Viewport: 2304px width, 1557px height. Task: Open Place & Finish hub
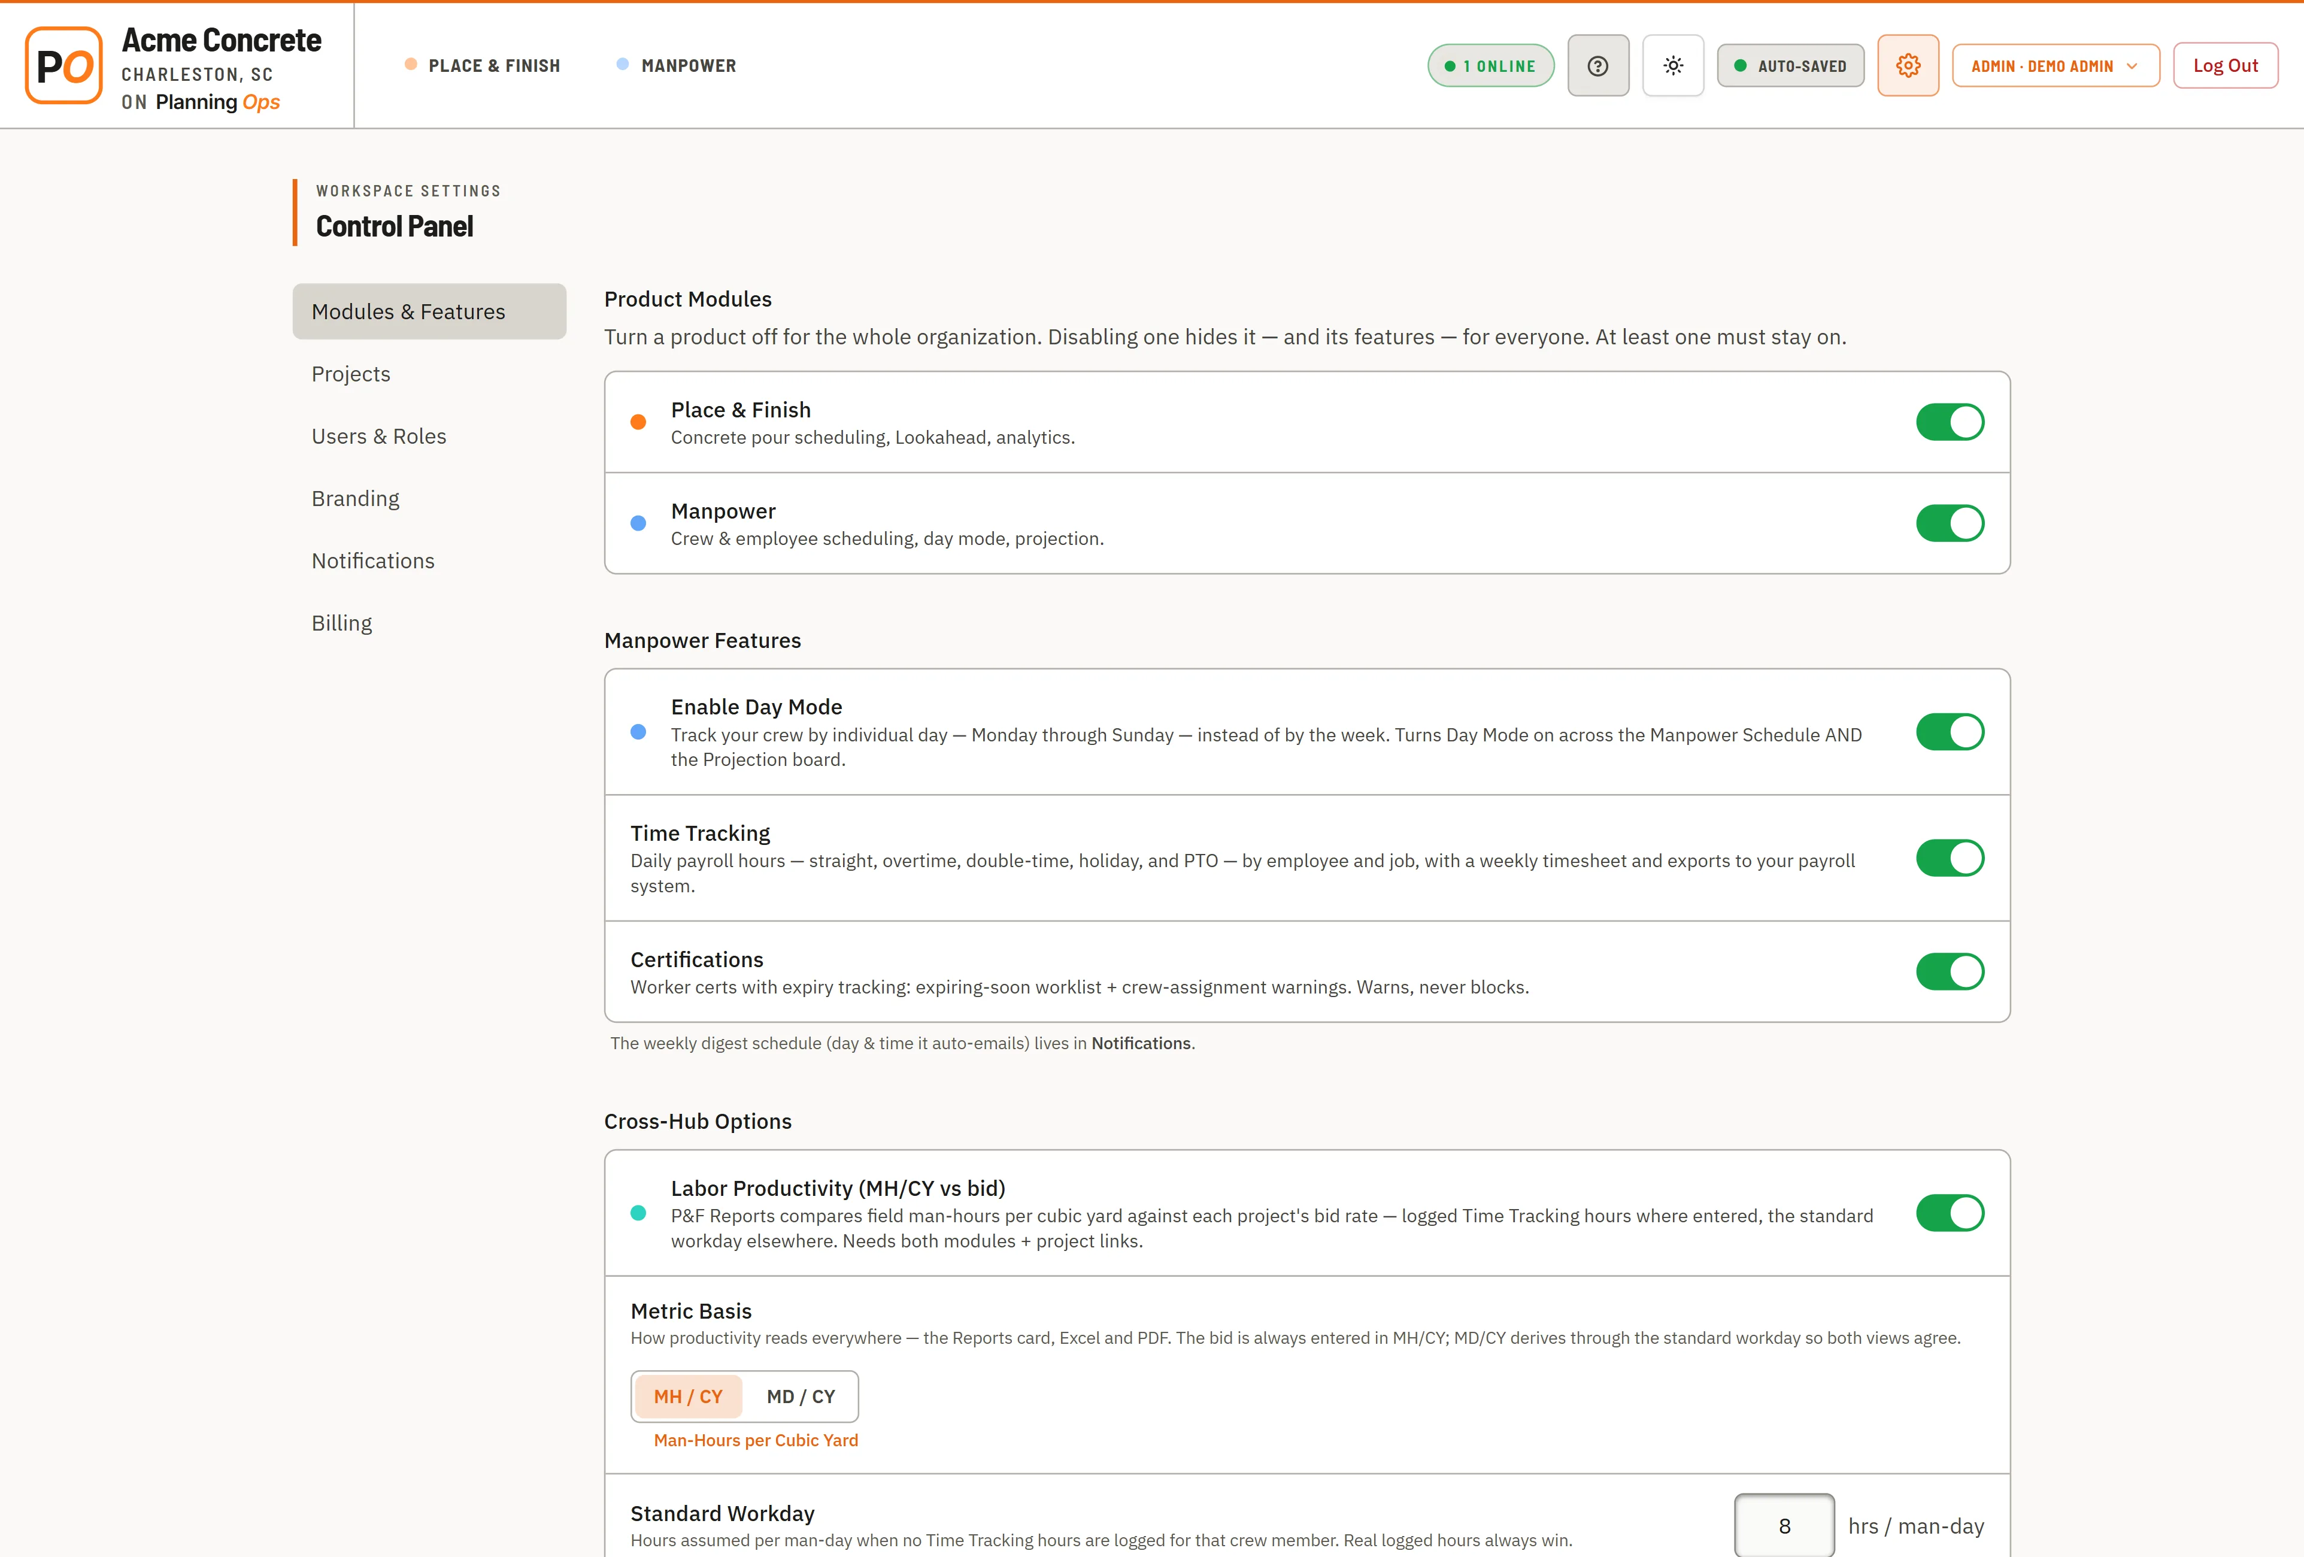click(483, 65)
